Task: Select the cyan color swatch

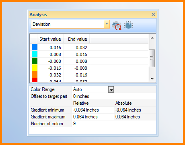Action: tap(35, 54)
